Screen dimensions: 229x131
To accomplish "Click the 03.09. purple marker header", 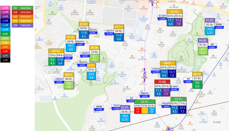I will pos(210,20).
